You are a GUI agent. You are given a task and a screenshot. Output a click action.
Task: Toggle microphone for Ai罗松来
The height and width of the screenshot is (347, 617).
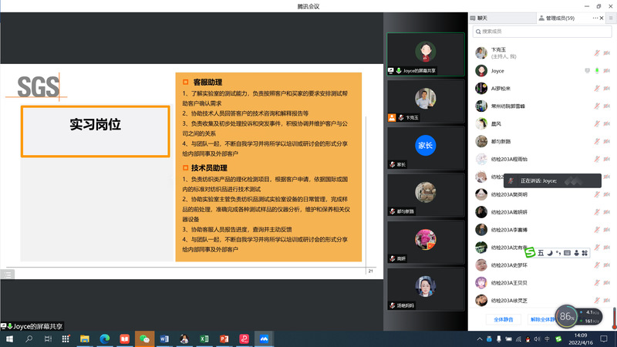(597, 89)
